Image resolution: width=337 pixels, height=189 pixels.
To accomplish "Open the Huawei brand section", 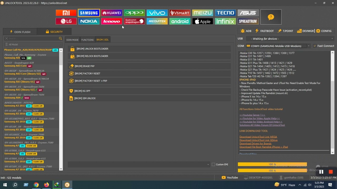I will [112, 13].
